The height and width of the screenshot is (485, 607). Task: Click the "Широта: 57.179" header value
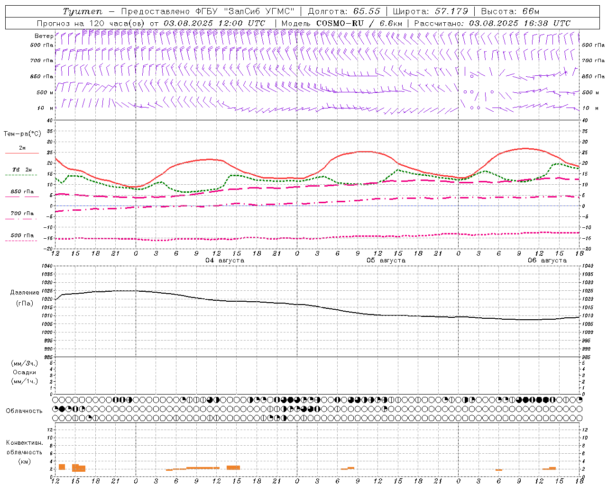click(431, 11)
